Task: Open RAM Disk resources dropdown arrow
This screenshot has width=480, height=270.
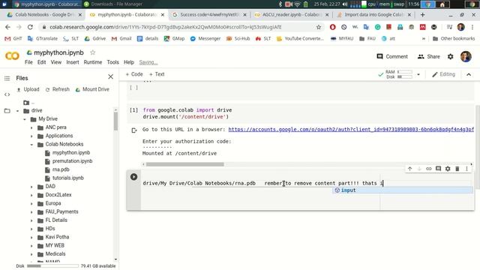Action: tap(418, 74)
